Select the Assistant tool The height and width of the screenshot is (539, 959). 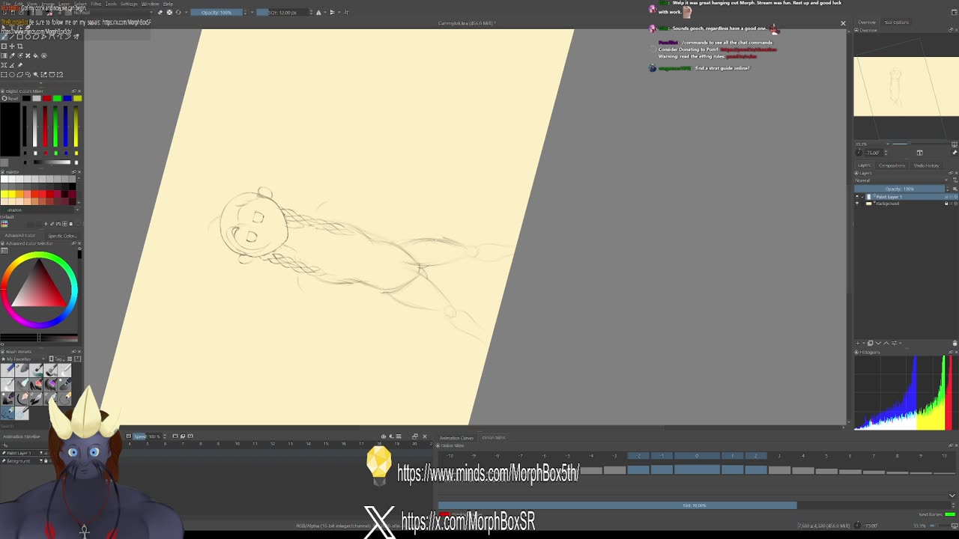point(4,65)
